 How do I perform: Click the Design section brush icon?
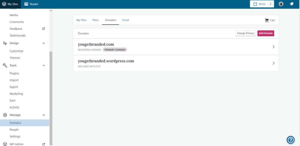pos(5,43)
